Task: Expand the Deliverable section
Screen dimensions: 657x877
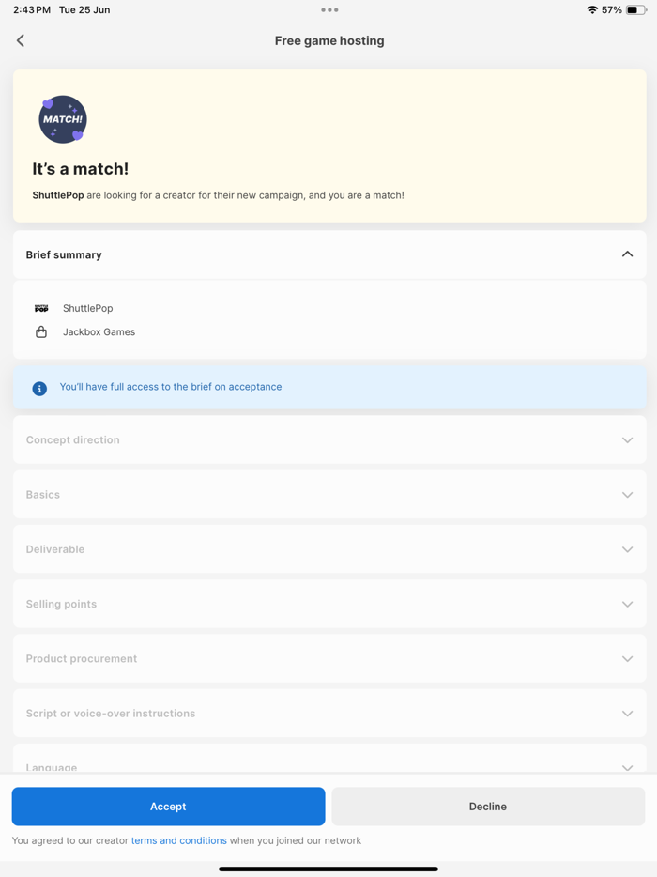Action: coord(627,549)
